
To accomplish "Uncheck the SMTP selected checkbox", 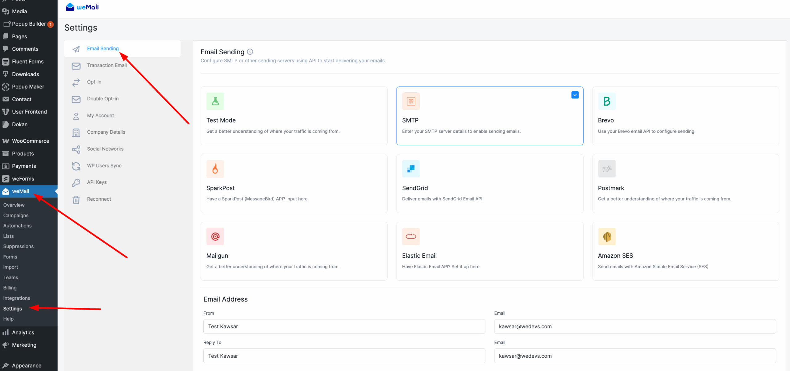I will [x=575, y=95].
